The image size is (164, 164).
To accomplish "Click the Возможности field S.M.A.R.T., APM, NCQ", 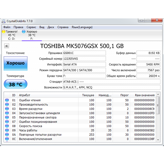I will tap(112, 87).
